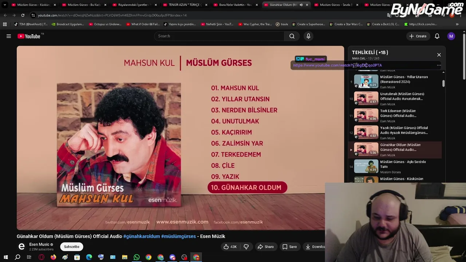Open Microsoft Store in the taskbar

[77, 257]
